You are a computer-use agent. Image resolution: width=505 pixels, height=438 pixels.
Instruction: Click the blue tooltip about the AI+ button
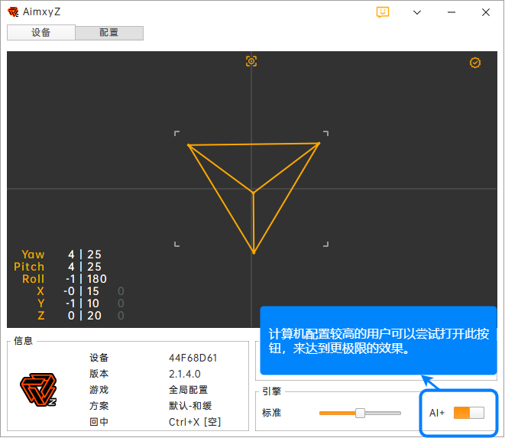coord(378,341)
